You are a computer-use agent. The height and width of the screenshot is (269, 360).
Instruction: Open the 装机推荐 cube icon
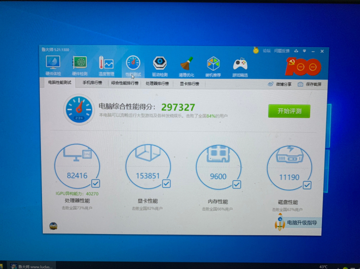tap(213, 67)
